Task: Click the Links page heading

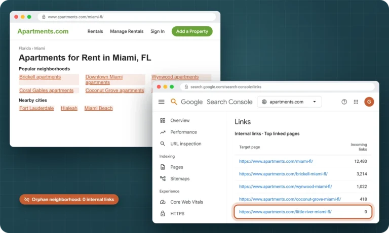Action: pos(243,122)
